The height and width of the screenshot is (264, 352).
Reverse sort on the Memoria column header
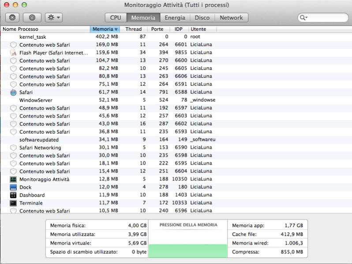[x=105, y=29]
